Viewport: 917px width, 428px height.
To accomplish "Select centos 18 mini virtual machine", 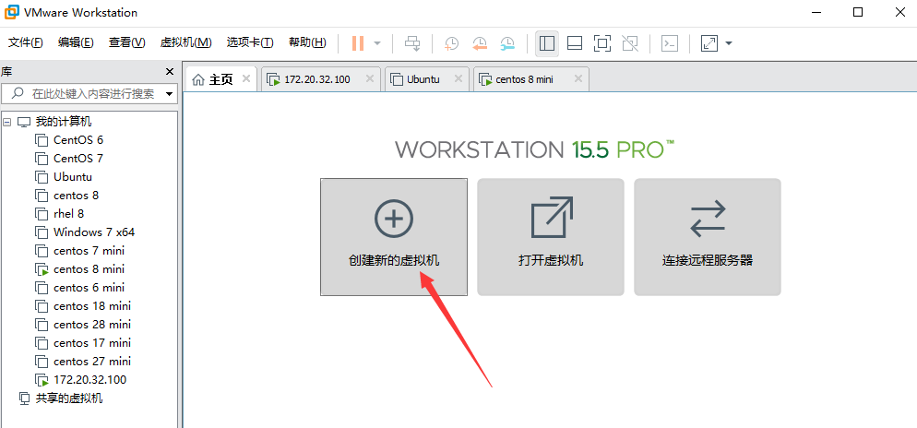I will (x=92, y=306).
